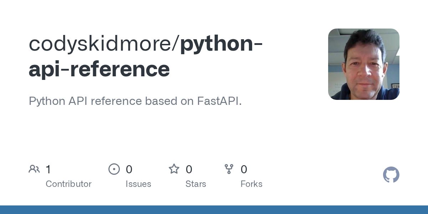Click the repository owner's profile avatar
Screen dimensions: 428x214
(x=363, y=64)
